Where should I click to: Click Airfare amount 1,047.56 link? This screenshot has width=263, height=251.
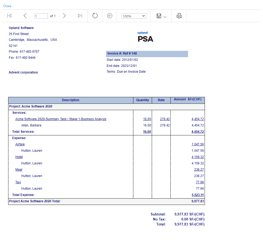198,144
